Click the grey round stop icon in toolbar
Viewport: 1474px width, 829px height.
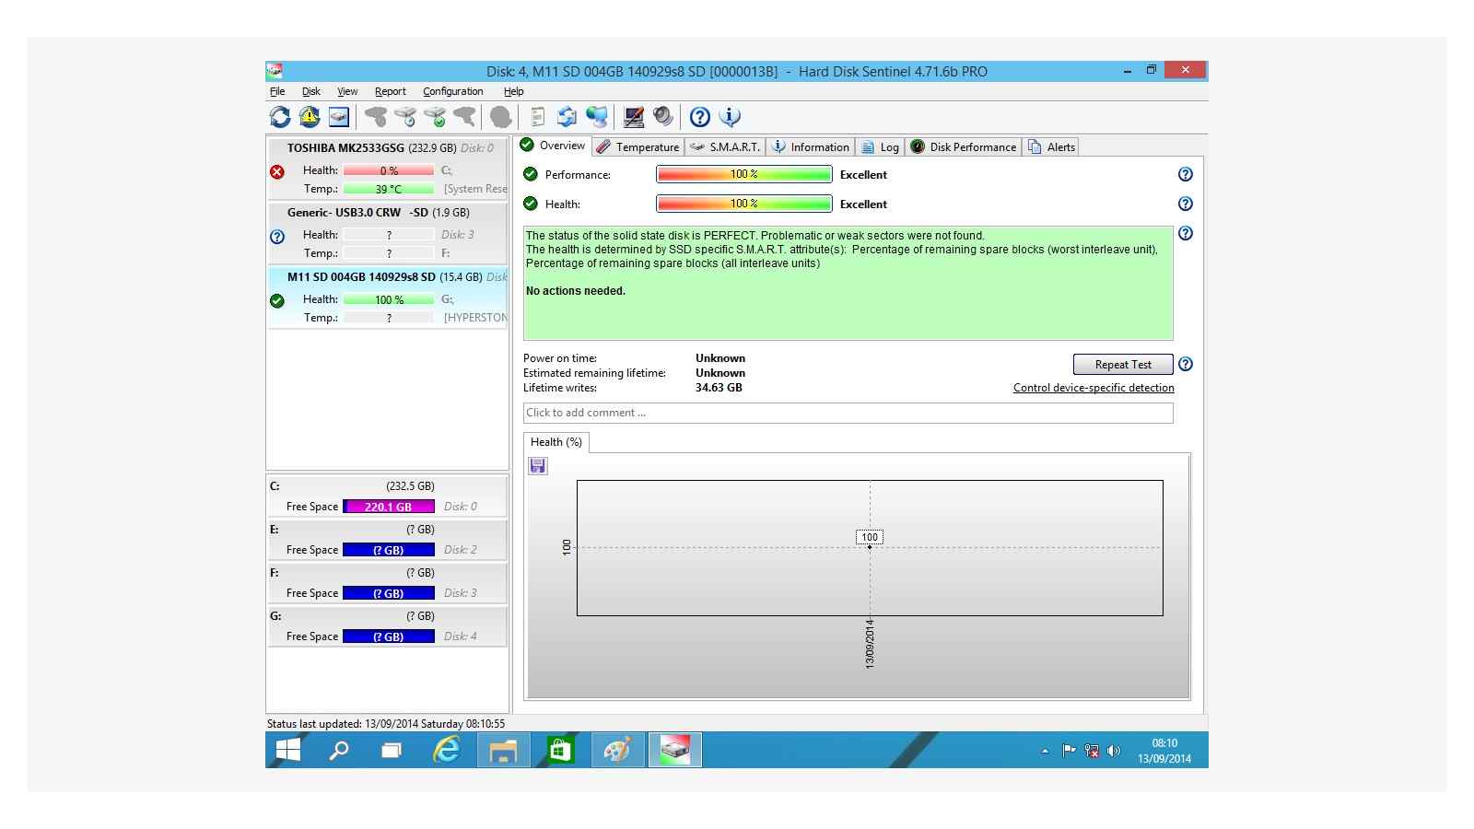pos(500,117)
